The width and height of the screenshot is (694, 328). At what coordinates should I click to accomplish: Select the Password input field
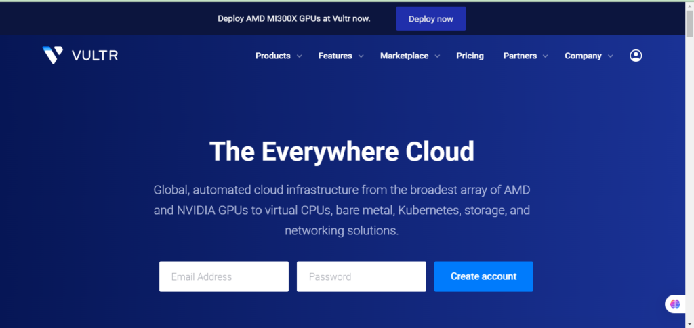coord(361,276)
